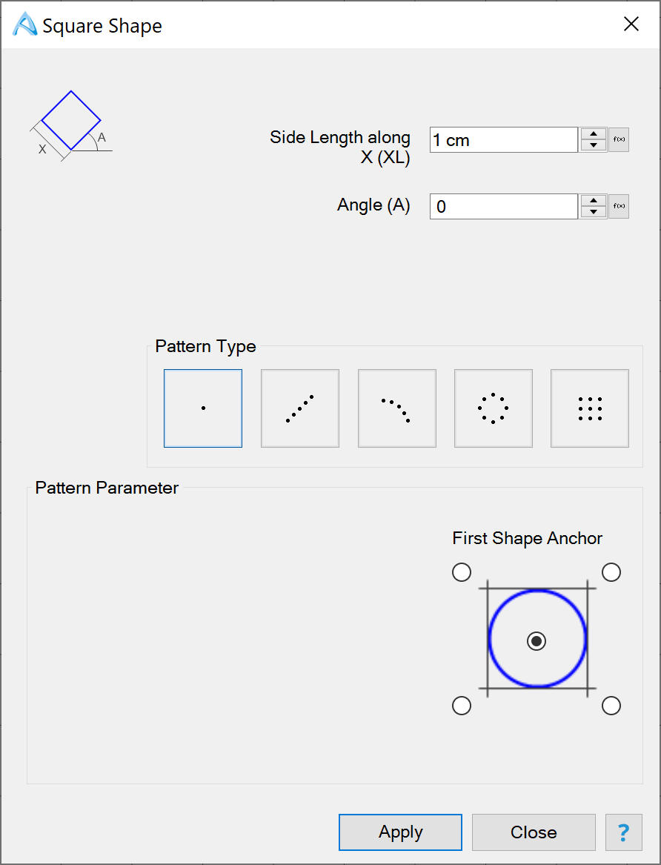Screen dimensions: 661x865
Task: Choose the arc pattern type icon
Action: [396, 408]
